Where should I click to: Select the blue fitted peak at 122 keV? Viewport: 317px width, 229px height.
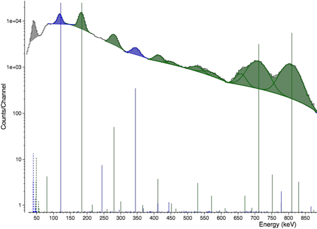pos(60,20)
